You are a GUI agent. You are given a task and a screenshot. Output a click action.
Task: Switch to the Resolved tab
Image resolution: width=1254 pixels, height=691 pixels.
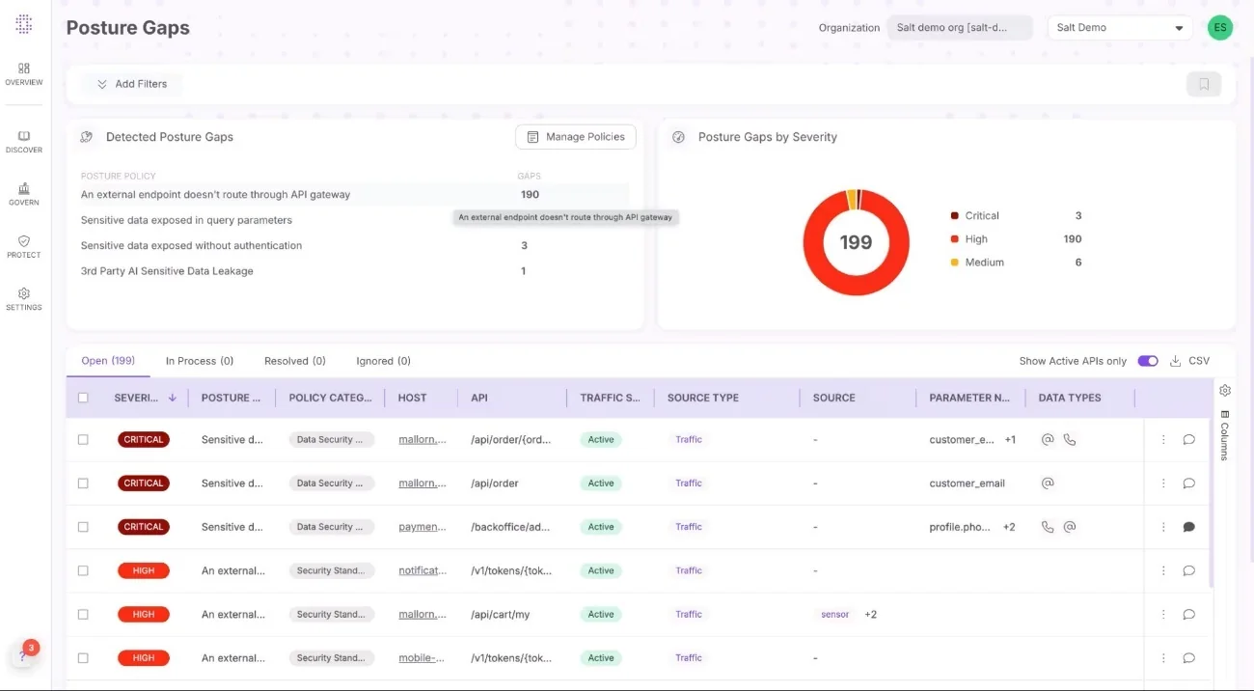click(294, 361)
